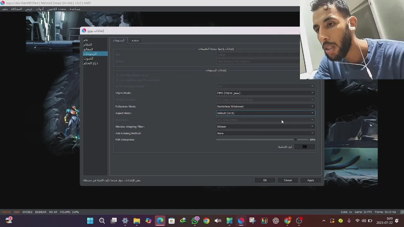The width and height of the screenshot is (404, 227).
Task: Open the weather widget on the taskbar
Action: click(x=9, y=220)
